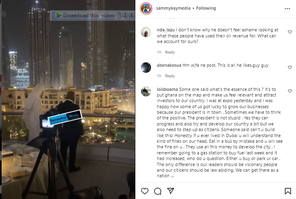Screen dimensions: 296x199
Task: Open loisboama username link
Action: point(167,89)
